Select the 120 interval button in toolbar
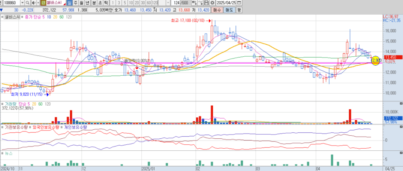 pyautogui.click(x=155, y=3)
